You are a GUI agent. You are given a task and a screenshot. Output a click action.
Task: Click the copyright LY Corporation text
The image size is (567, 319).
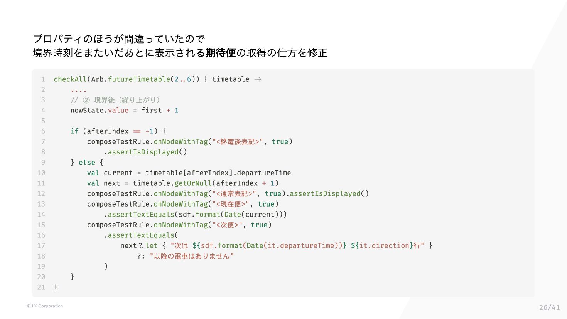click(x=45, y=306)
